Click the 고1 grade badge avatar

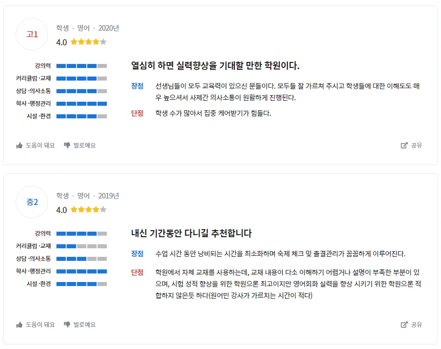pyautogui.click(x=32, y=34)
